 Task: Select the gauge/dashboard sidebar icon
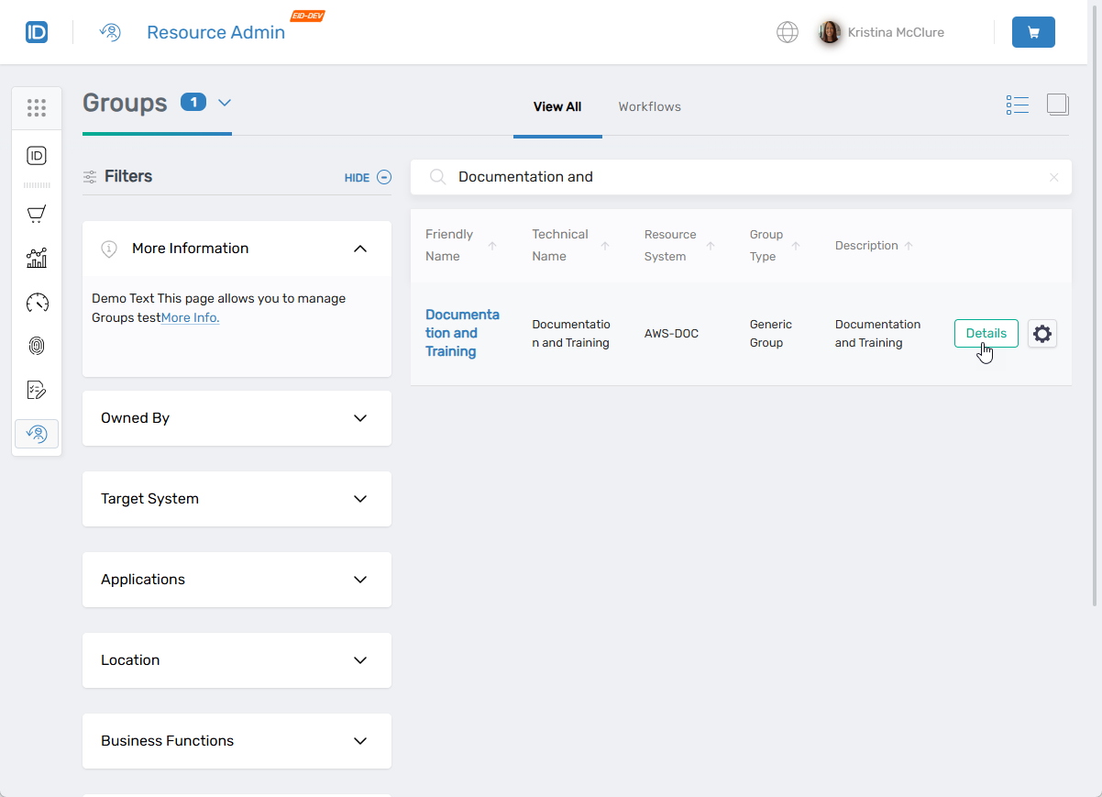tap(37, 302)
